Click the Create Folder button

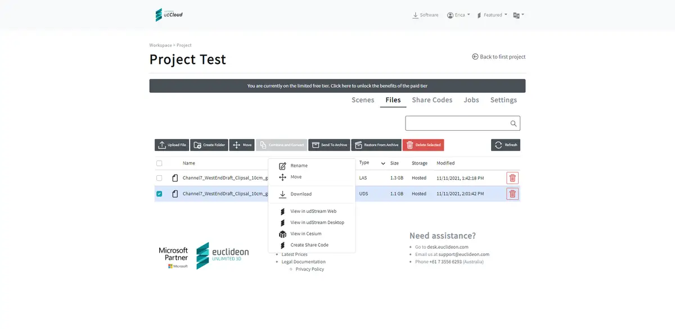[x=209, y=145]
